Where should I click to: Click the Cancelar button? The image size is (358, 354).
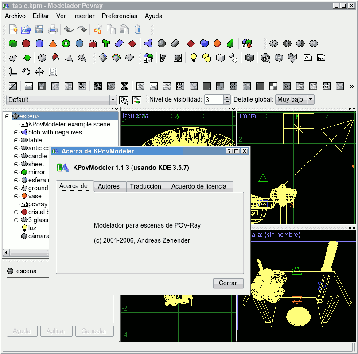pos(94,331)
